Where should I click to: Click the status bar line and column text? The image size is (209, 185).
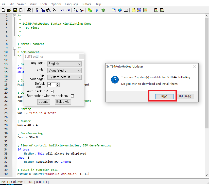(x=13, y=182)
